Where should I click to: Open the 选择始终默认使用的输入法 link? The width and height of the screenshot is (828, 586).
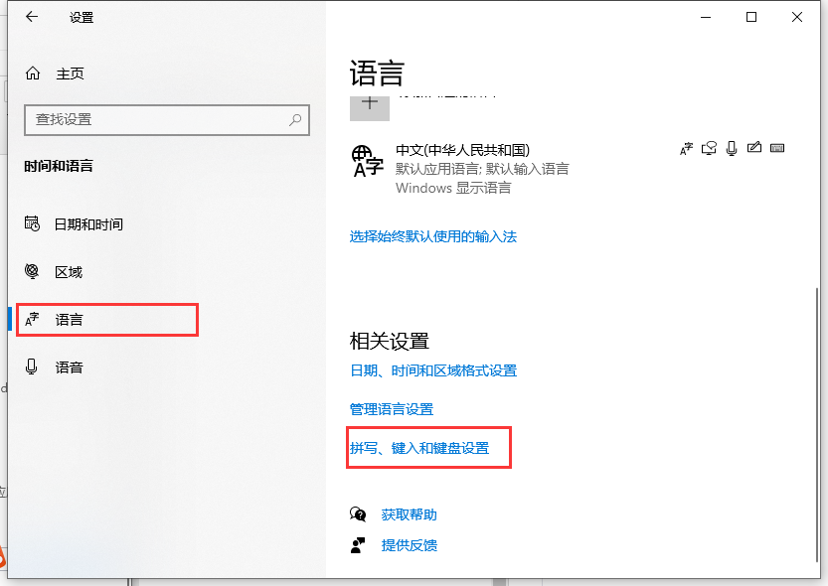click(433, 236)
